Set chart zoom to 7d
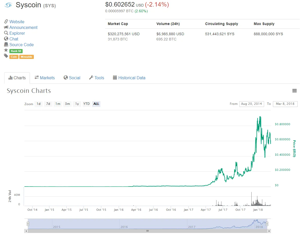 pos(48,104)
